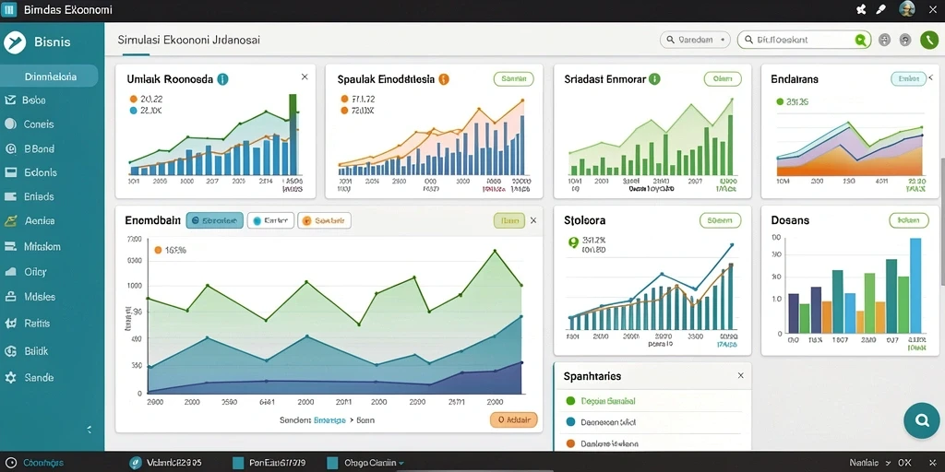Select Conels in the sidebar
Image resolution: width=945 pixels, height=472 pixels.
click(39, 124)
